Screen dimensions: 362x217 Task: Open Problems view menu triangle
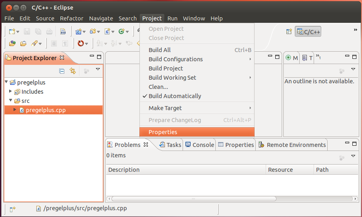pyautogui.click(x=353, y=156)
